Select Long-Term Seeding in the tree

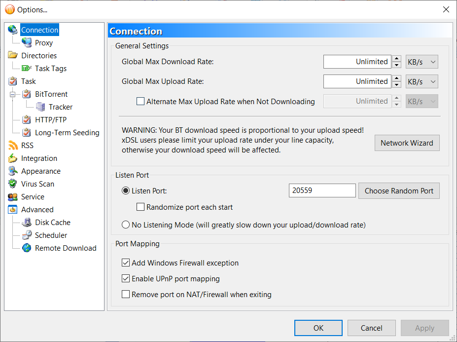pos(67,133)
